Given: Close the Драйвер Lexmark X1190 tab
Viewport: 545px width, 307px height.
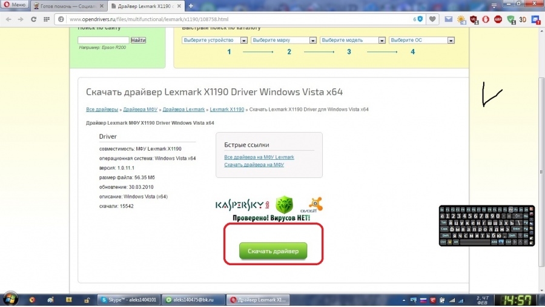Looking at the screenshot, I should [179, 6].
